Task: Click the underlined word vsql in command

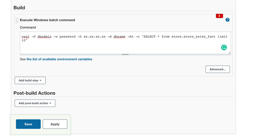Action: pos(25,37)
